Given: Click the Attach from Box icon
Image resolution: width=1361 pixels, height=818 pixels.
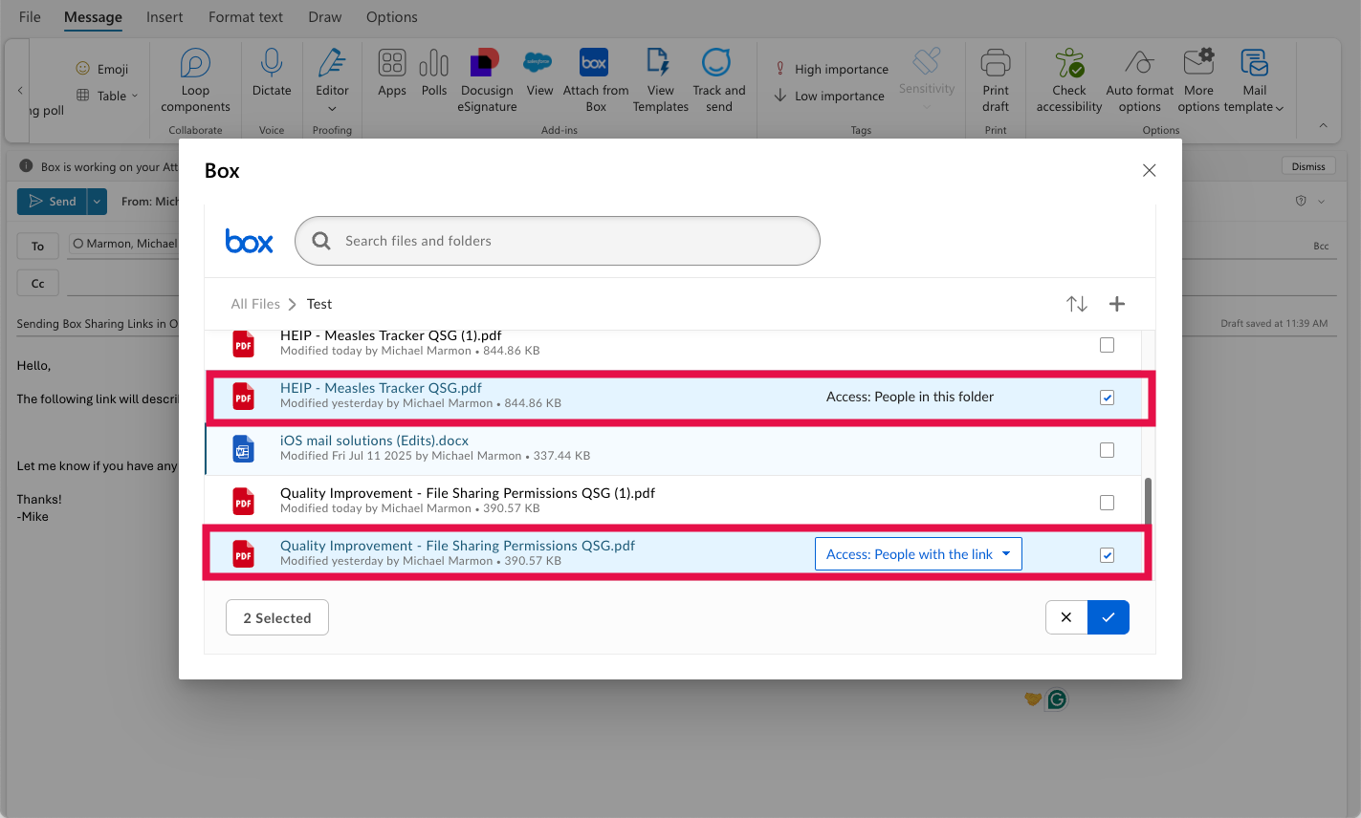Looking at the screenshot, I should coord(594,63).
